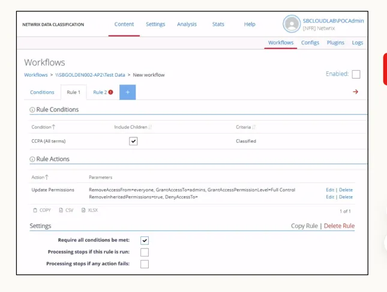Switch to the Workflows sub-tab
The height and width of the screenshot is (292, 387).
[x=281, y=43]
